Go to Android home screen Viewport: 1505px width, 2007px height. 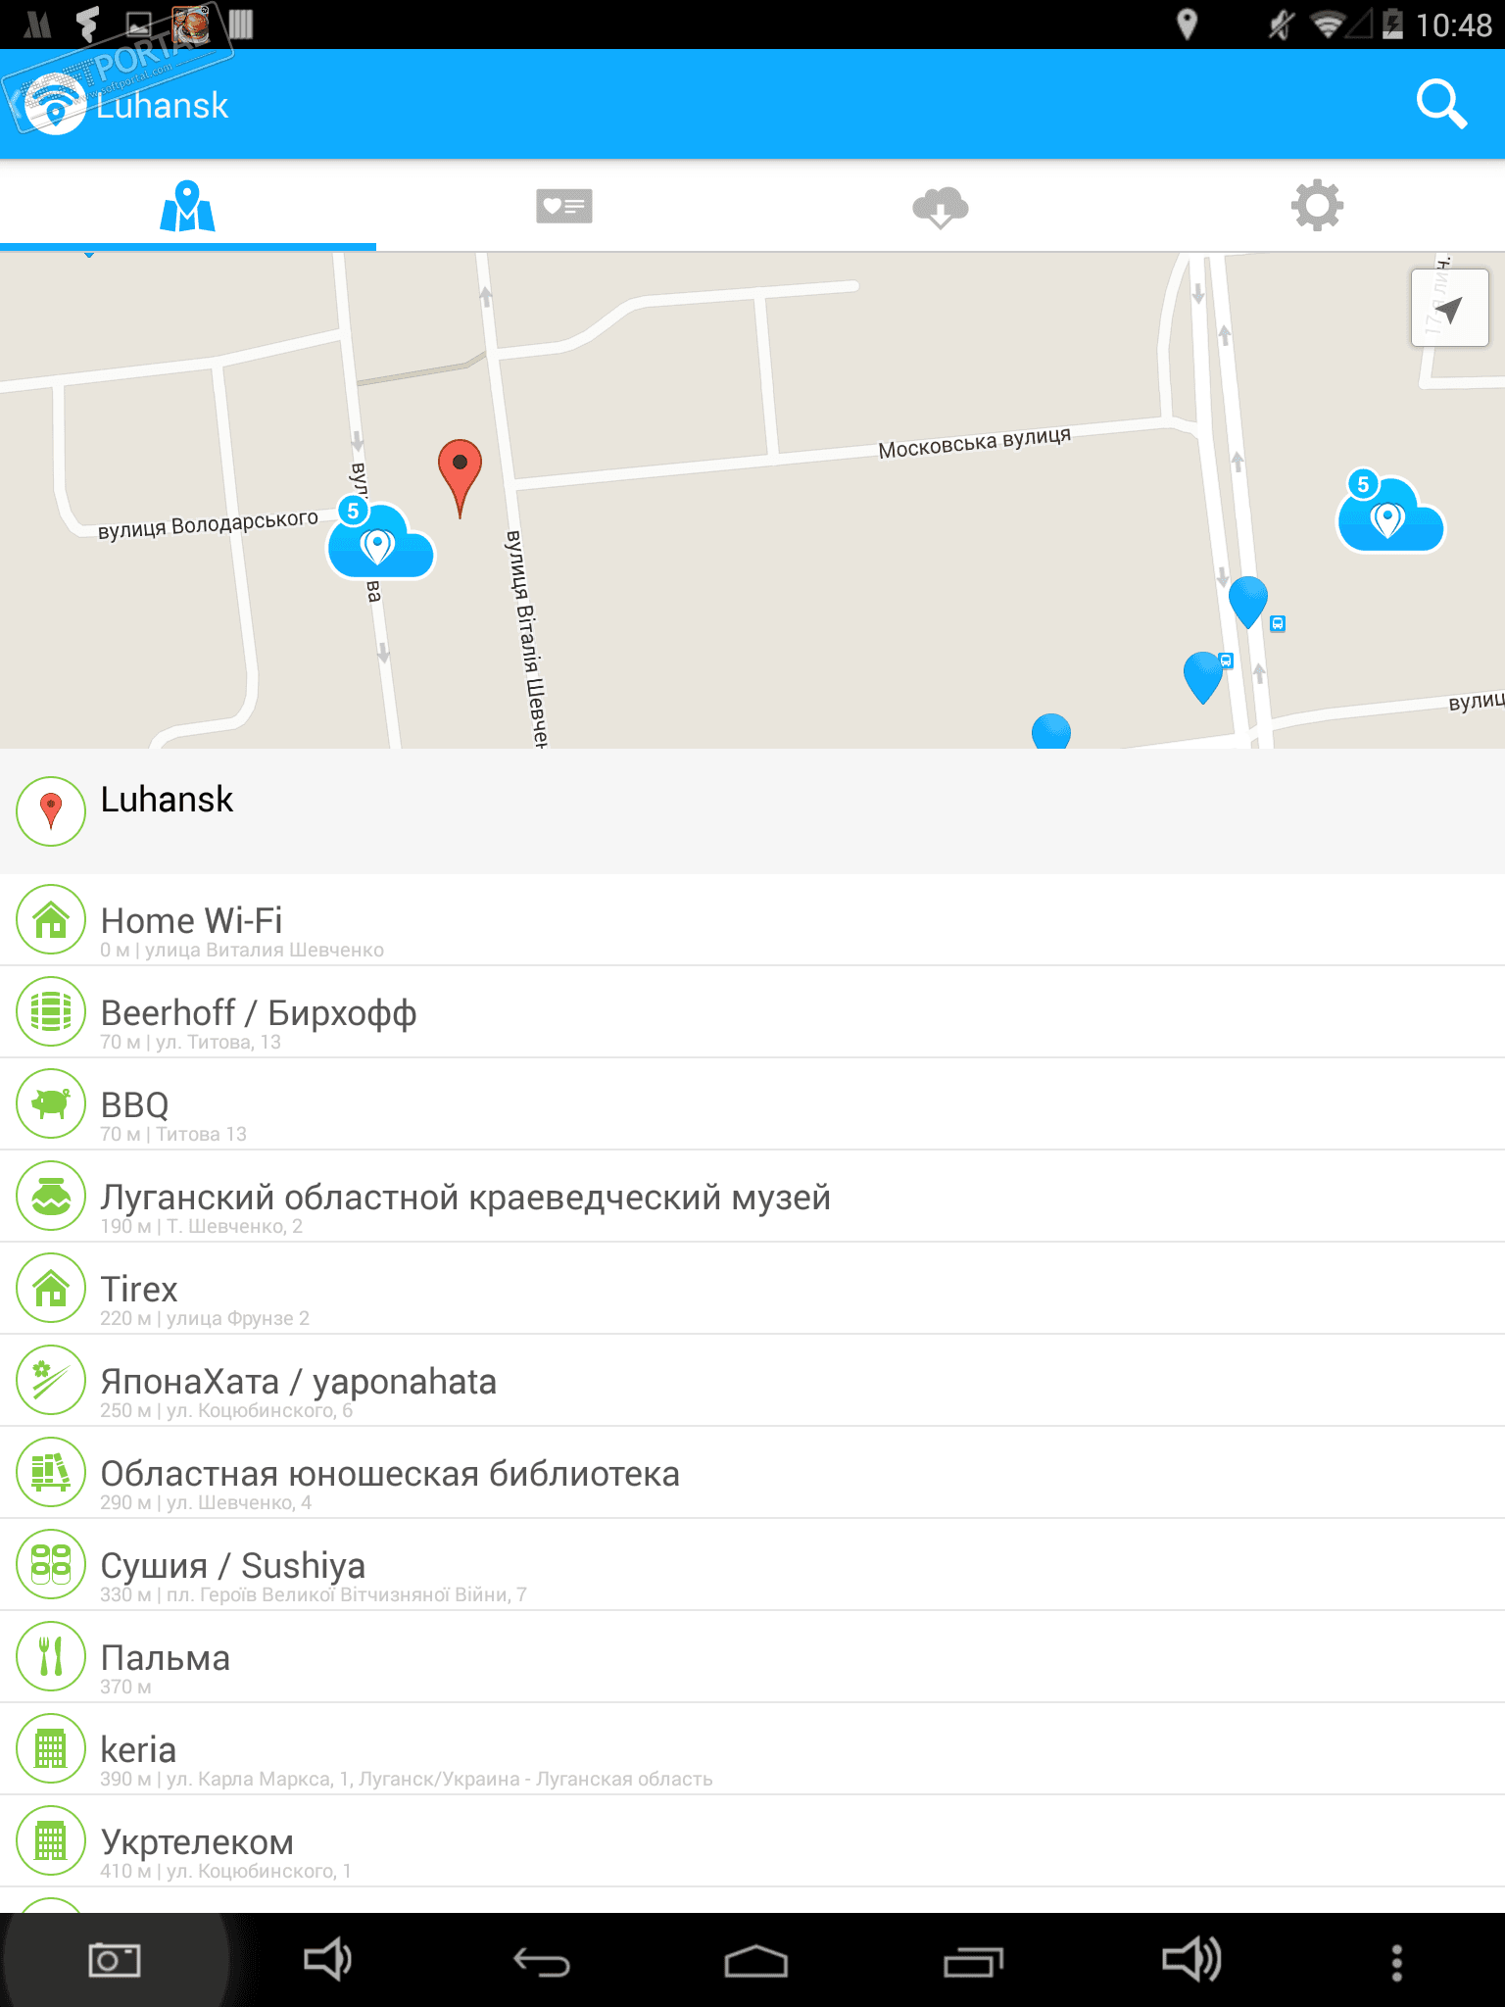[x=755, y=1962]
